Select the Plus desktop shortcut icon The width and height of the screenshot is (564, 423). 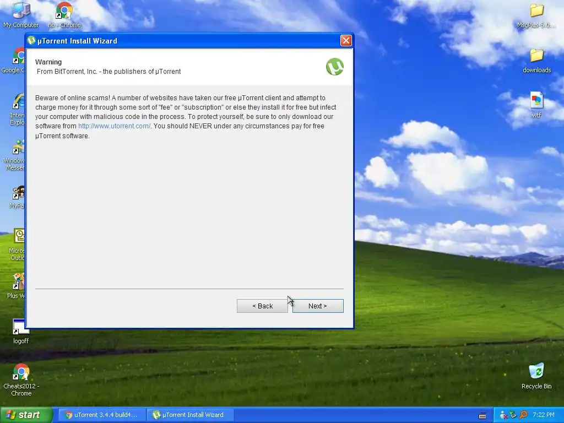coord(16,286)
